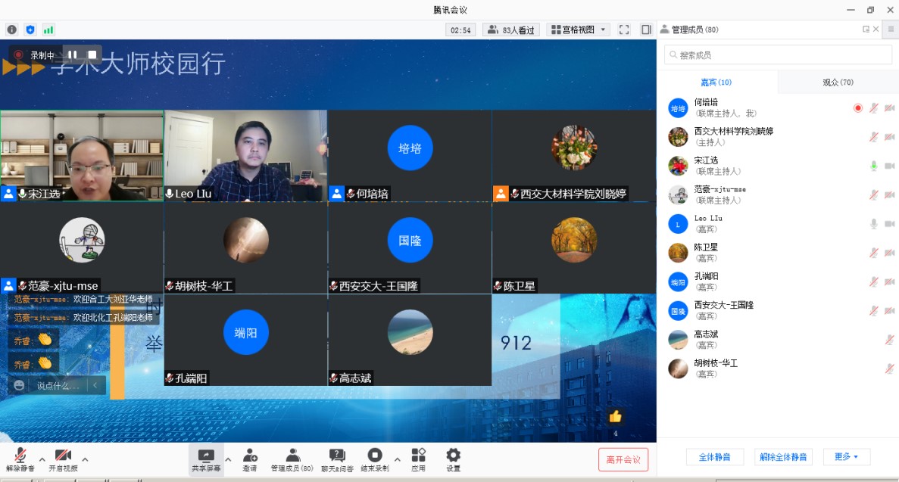The height and width of the screenshot is (482, 899).
Task: Expand the 更多 dropdown in members panel
Action: click(846, 457)
